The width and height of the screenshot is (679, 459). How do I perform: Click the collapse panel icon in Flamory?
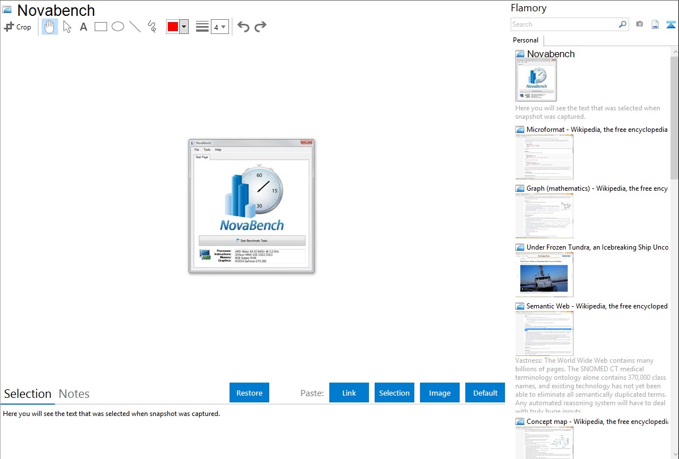pos(670,24)
